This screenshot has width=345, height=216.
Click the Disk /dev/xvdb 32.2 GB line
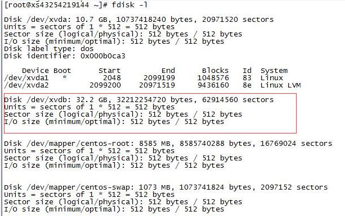139,100
